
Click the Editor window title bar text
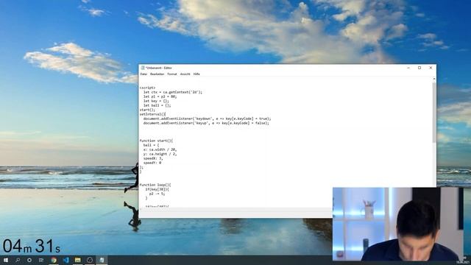coord(159,68)
